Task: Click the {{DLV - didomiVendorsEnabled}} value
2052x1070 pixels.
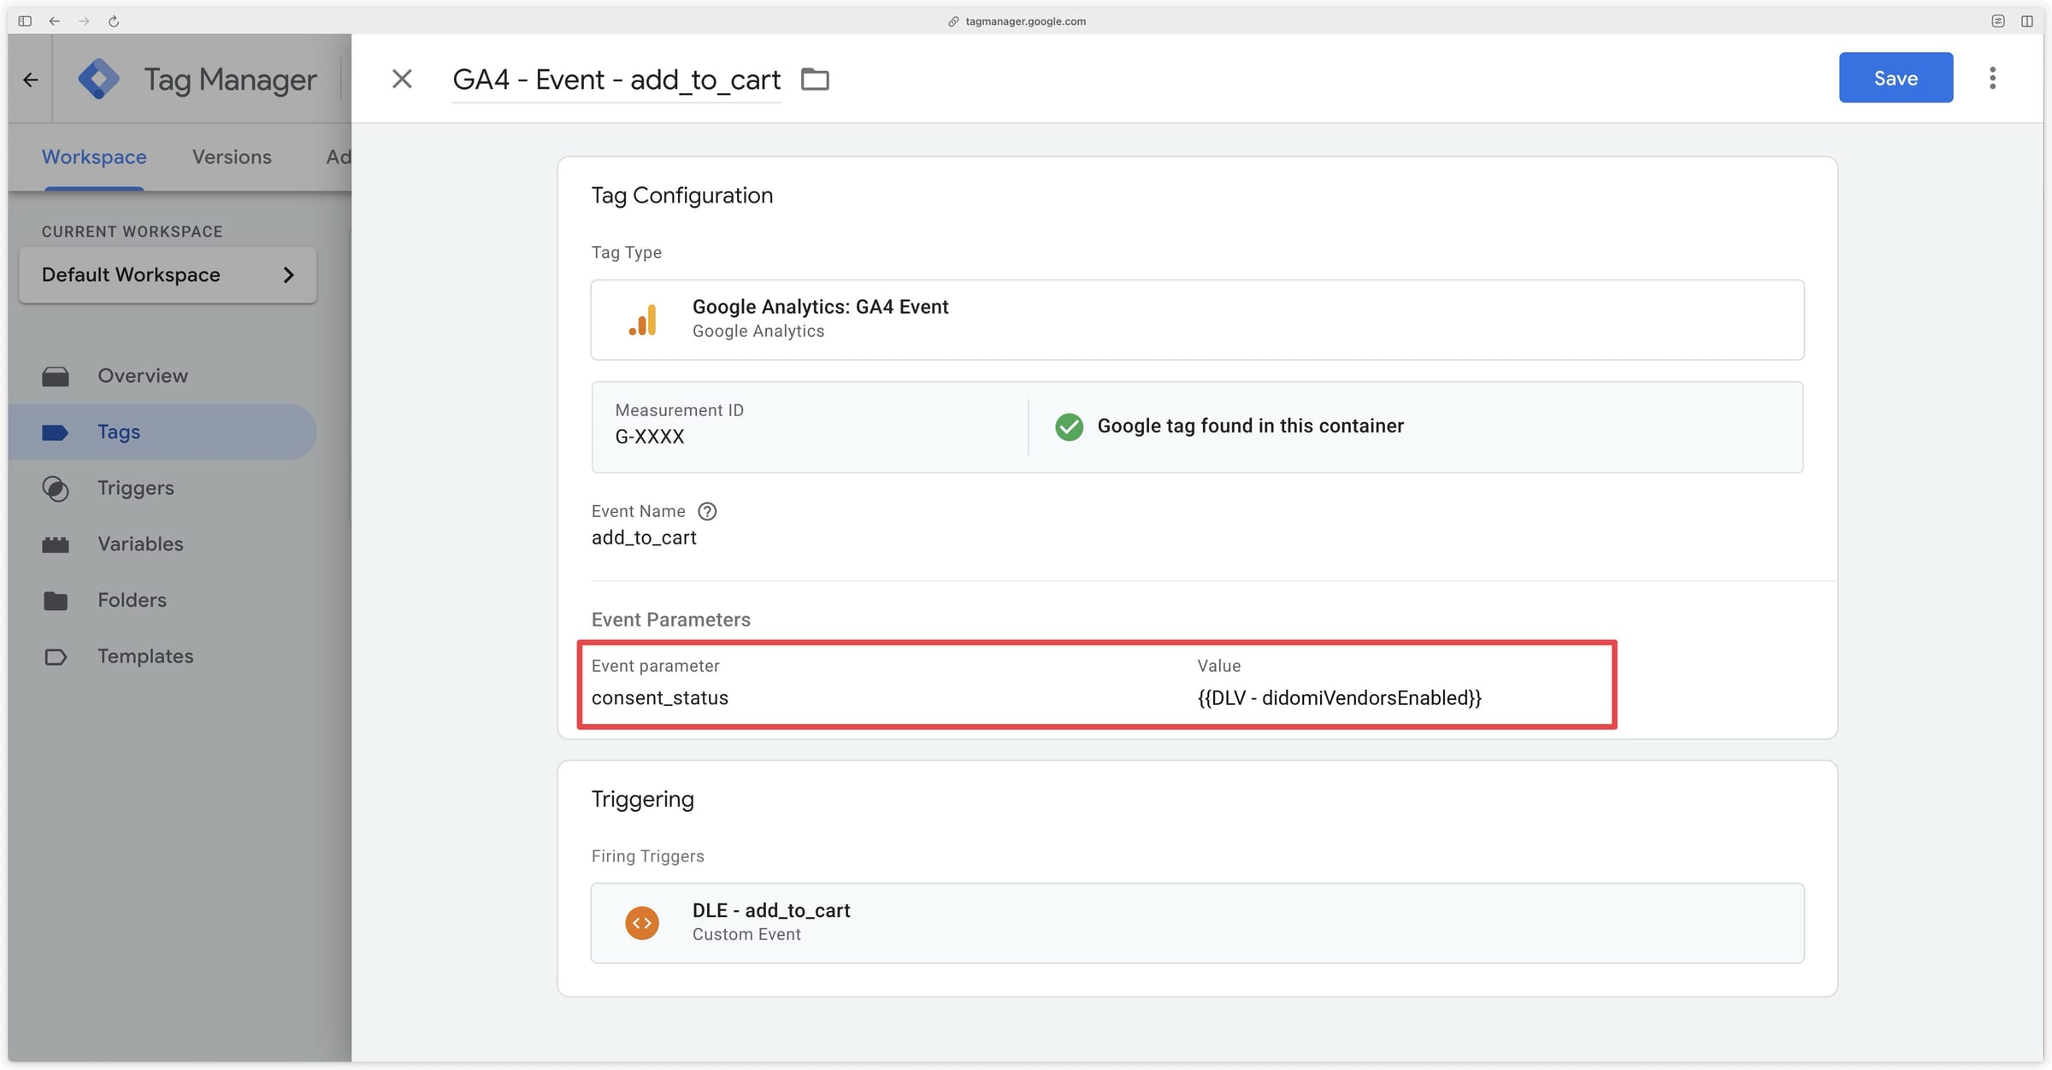Action: click(x=1339, y=697)
